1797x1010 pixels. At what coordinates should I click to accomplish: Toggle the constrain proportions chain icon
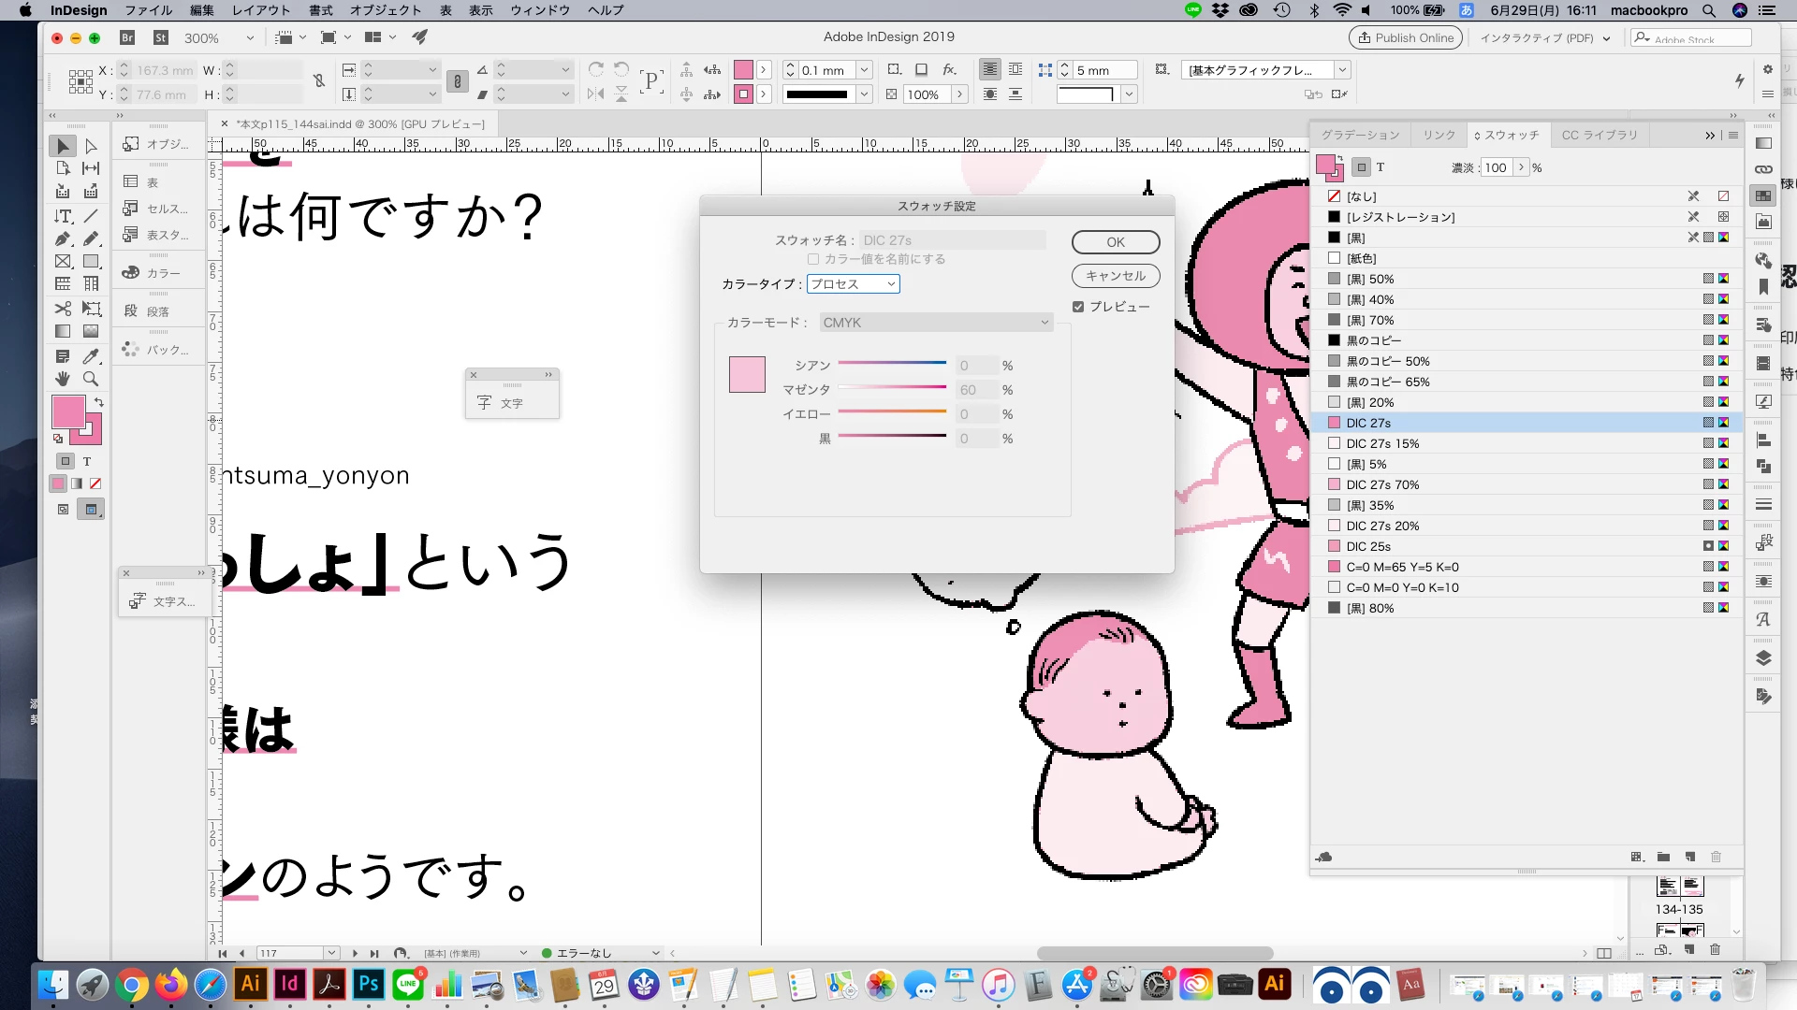[319, 81]
